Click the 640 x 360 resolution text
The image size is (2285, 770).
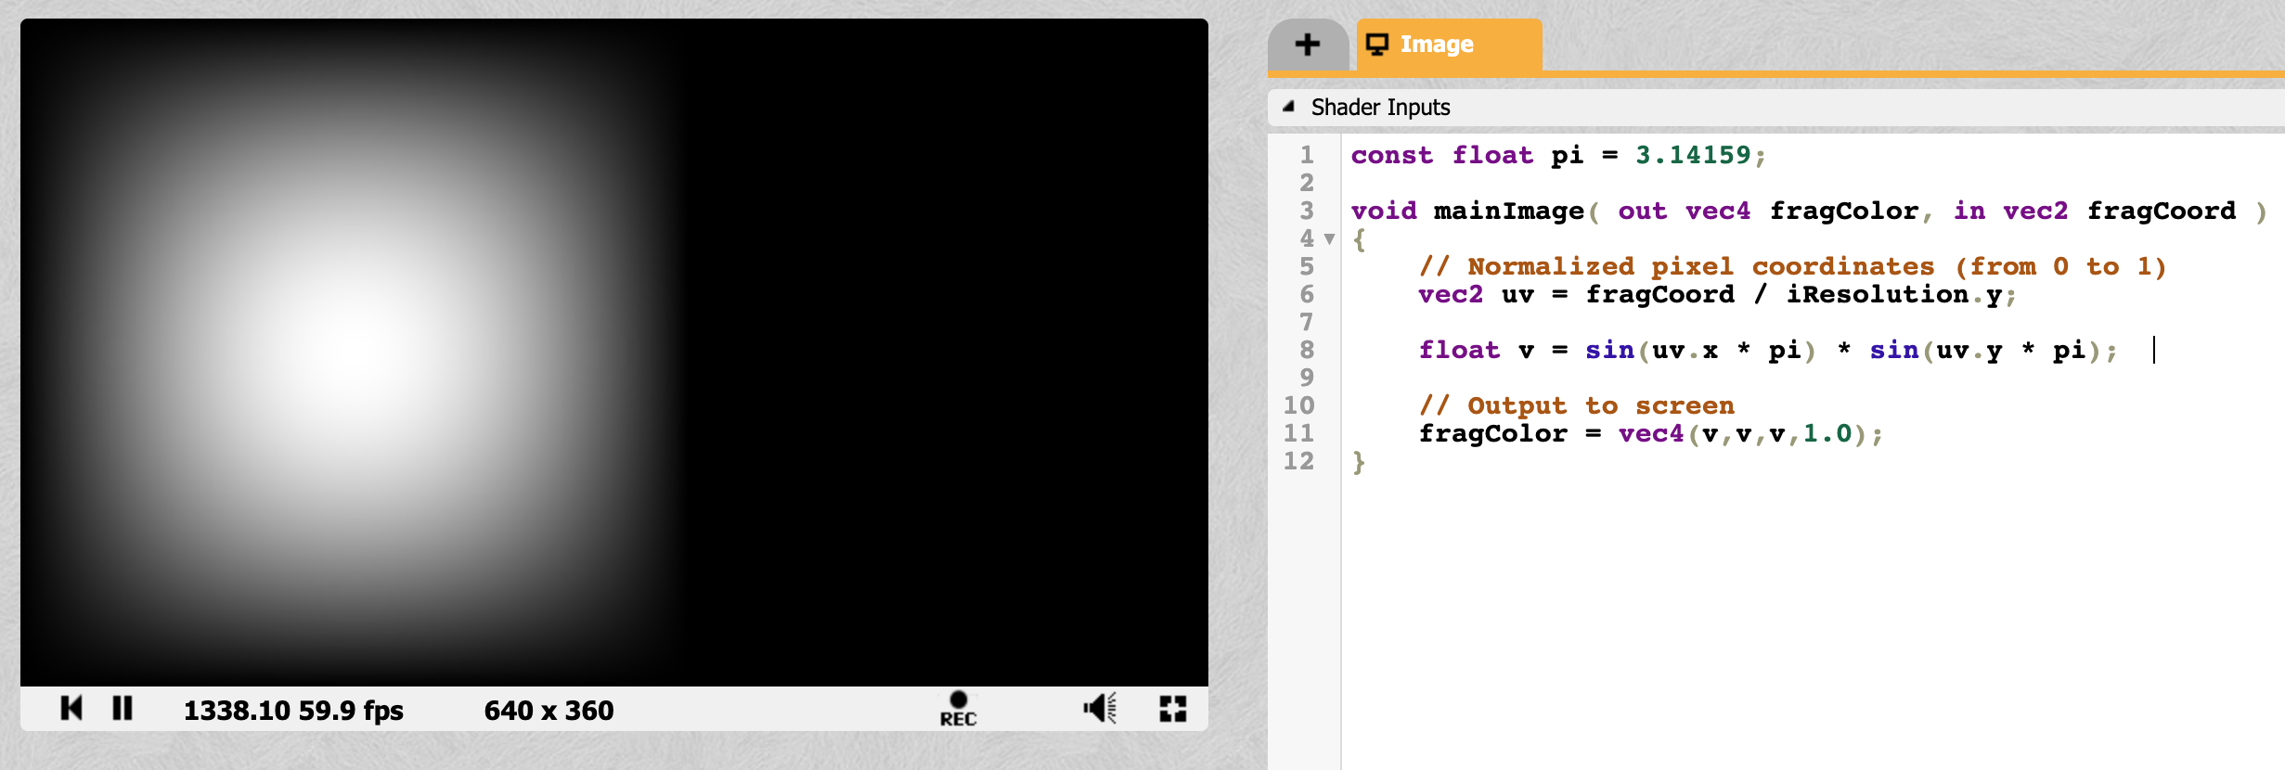click(x=549, y=711)
